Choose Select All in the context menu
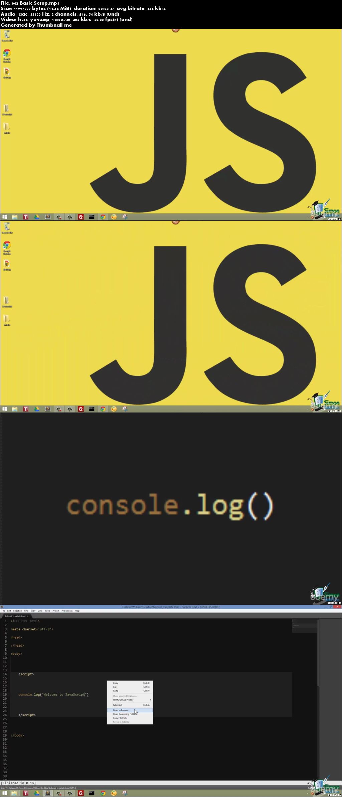 [130, 705]
